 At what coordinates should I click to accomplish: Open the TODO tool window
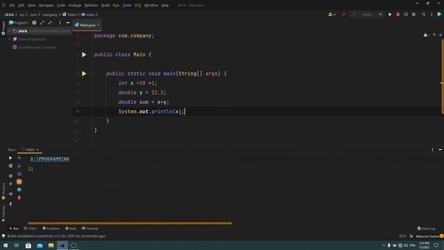coord(31,228)
